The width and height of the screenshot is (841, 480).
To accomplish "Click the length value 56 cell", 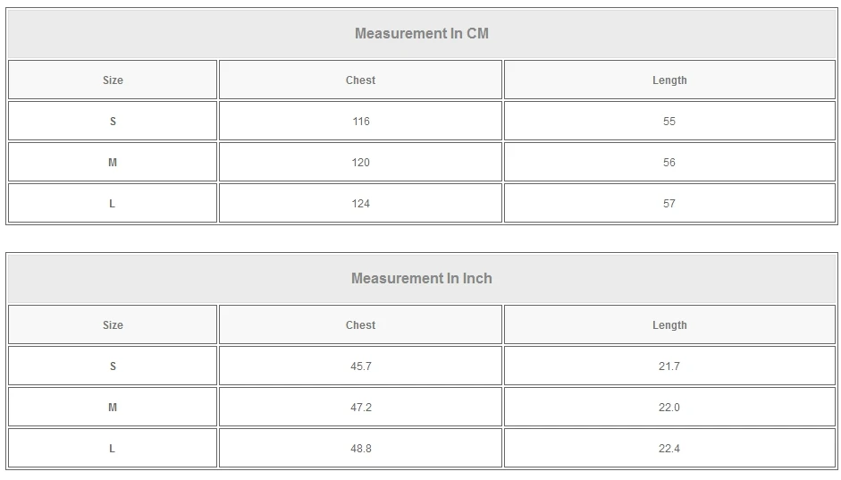I will point(669,163).
